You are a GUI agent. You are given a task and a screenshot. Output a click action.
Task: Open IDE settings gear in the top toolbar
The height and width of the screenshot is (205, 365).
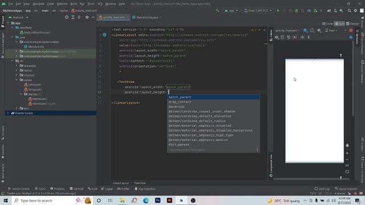[355, 11]
